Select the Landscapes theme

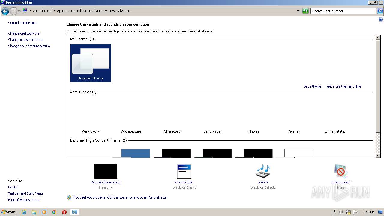tap(213, 115)
